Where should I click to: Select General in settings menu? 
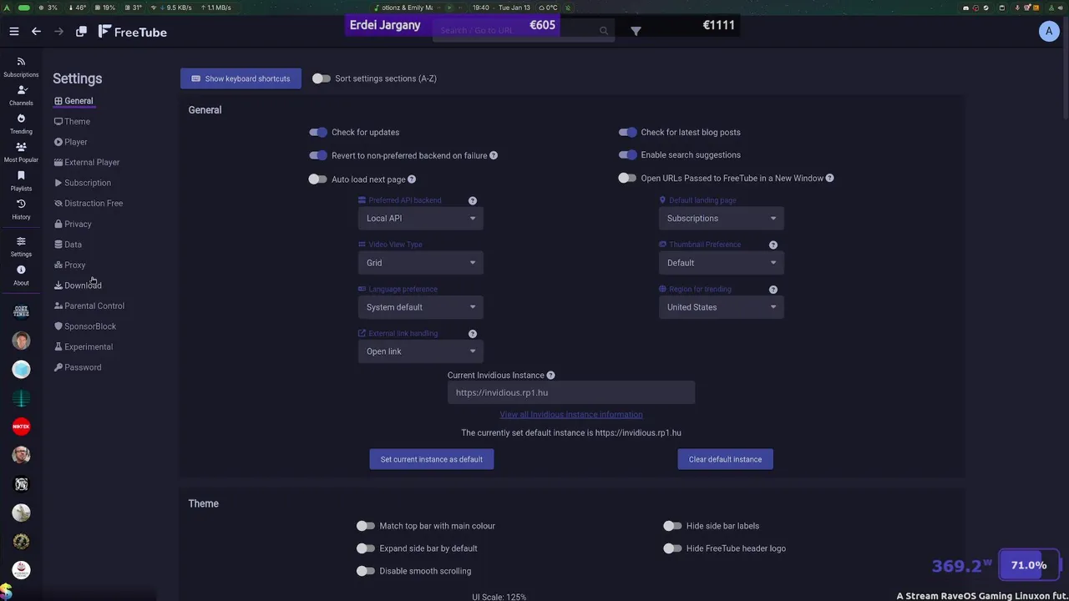pos(73,101)
